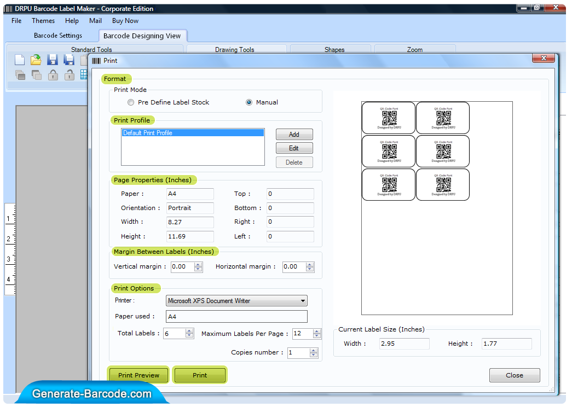The width and height of the screenshot is (572, 407).
Task: Click the Bottom margin field
Action: click(290, 208)
